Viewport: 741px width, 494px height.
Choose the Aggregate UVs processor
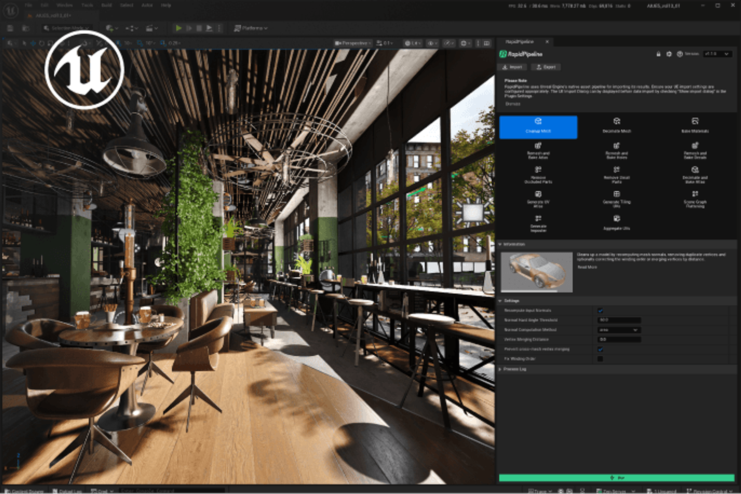(x=616, y=223)
